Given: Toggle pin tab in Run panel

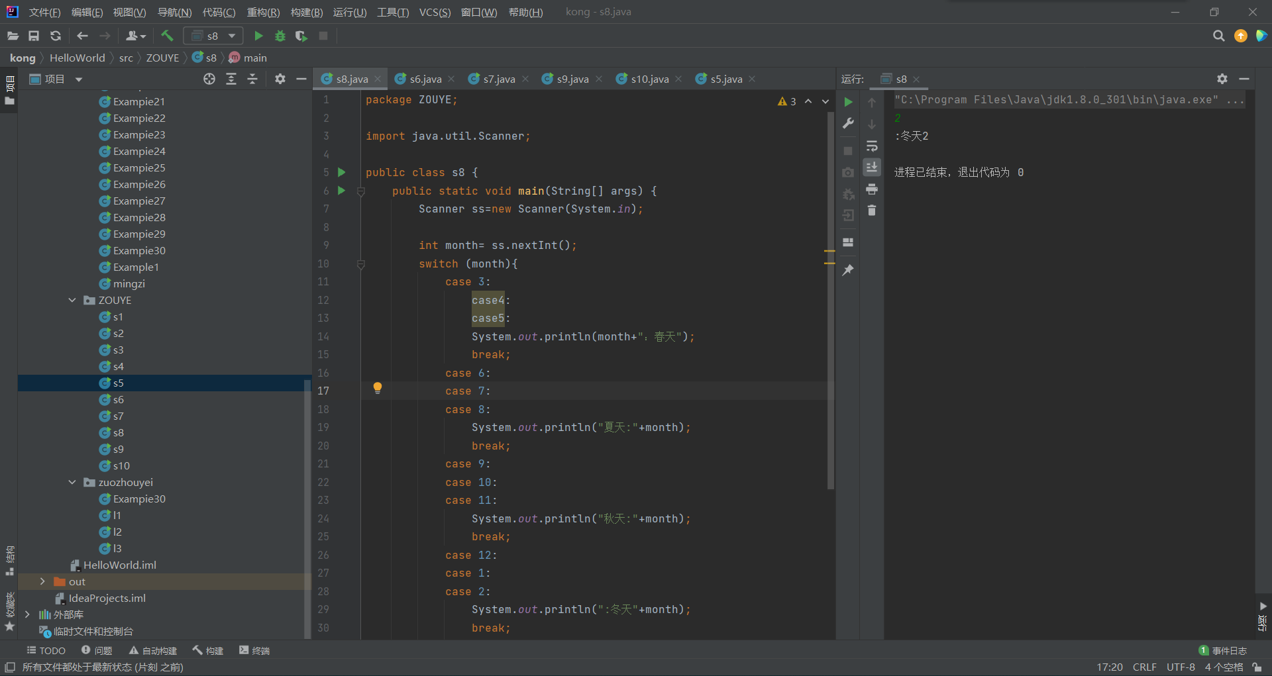Looking at the screenshot, I should [848, 270].
